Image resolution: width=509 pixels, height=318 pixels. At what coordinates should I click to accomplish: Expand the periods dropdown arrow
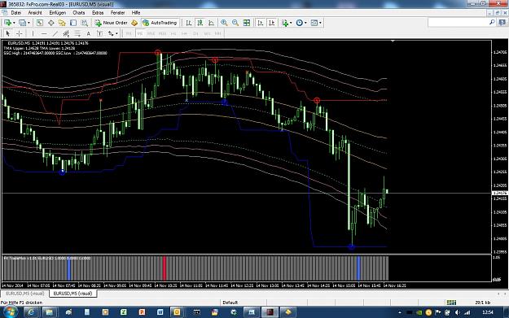coord(305,23)
